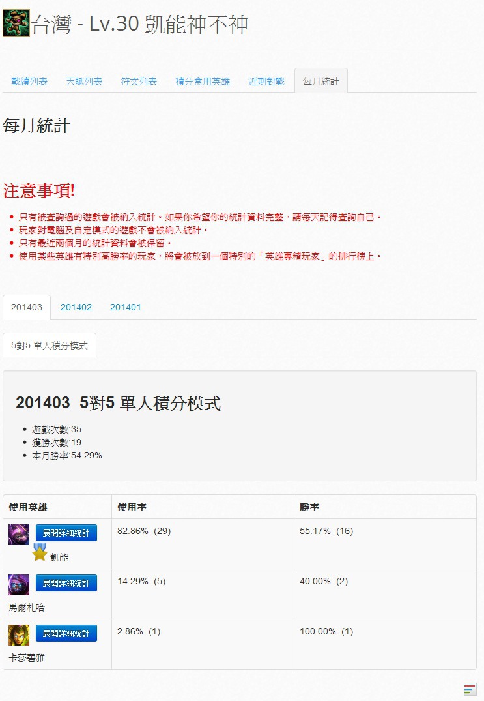The height and width of the screenshot is (701, 484).
Task: Click the 馬爾札哈 champion name
Action: point(27,607)
